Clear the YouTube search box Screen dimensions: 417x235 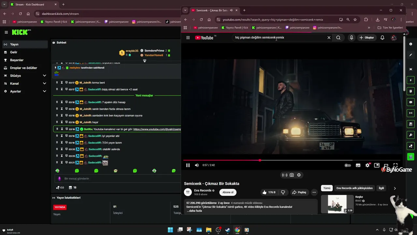(x=329, y=38)
